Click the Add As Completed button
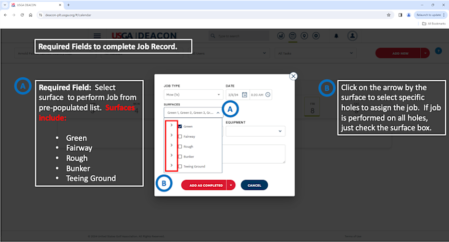The image size is (449, 242). (204, 185)
